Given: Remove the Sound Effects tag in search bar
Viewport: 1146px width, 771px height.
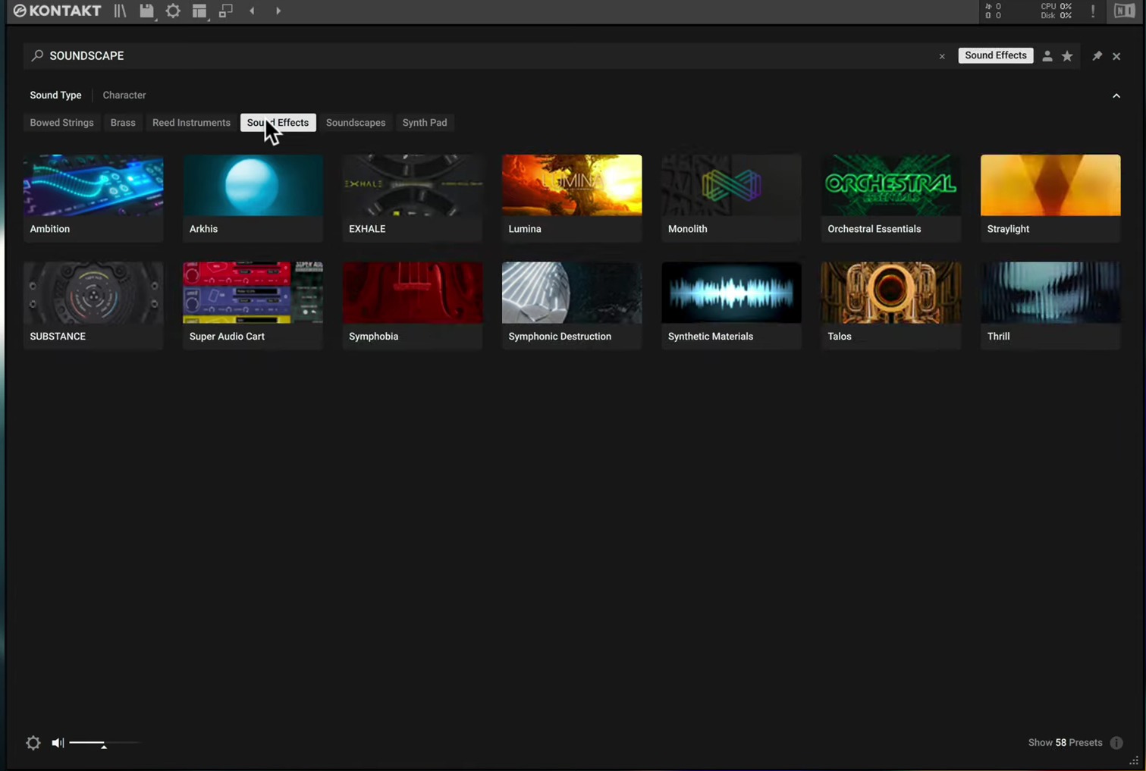Looking at the screenshot, I should click(x=996, y=55).
